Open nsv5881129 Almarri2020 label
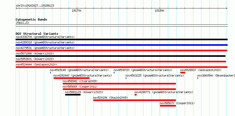The image size is (235, 116). (x=84, y=92)
